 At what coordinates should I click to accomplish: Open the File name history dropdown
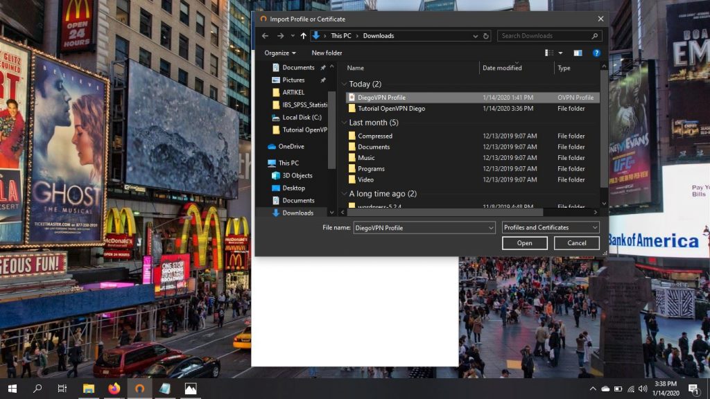pyautogui.click(x=491, y=227)
